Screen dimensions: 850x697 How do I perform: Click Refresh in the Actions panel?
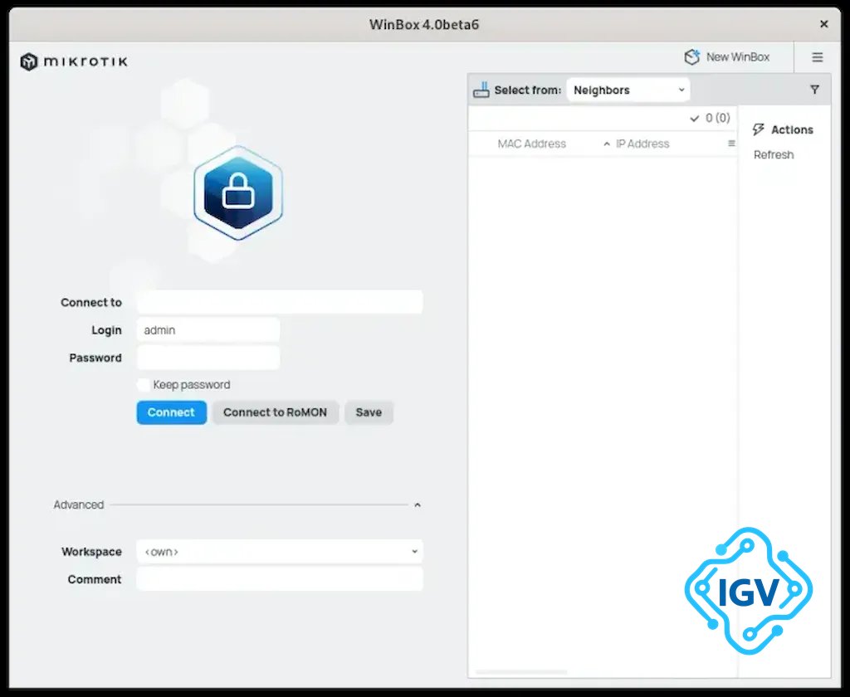pyautogui.click(x=774, y=155)
